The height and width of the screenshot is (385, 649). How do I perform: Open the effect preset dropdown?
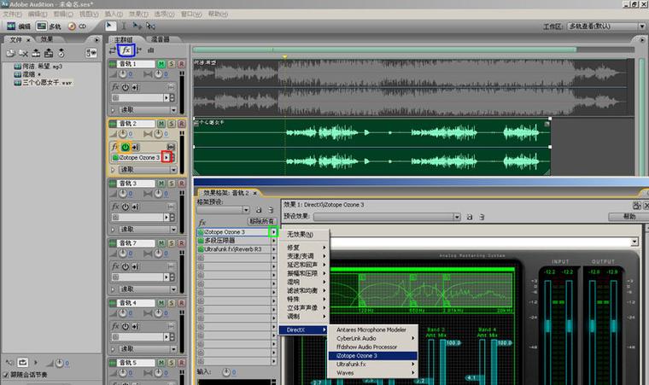387,217
